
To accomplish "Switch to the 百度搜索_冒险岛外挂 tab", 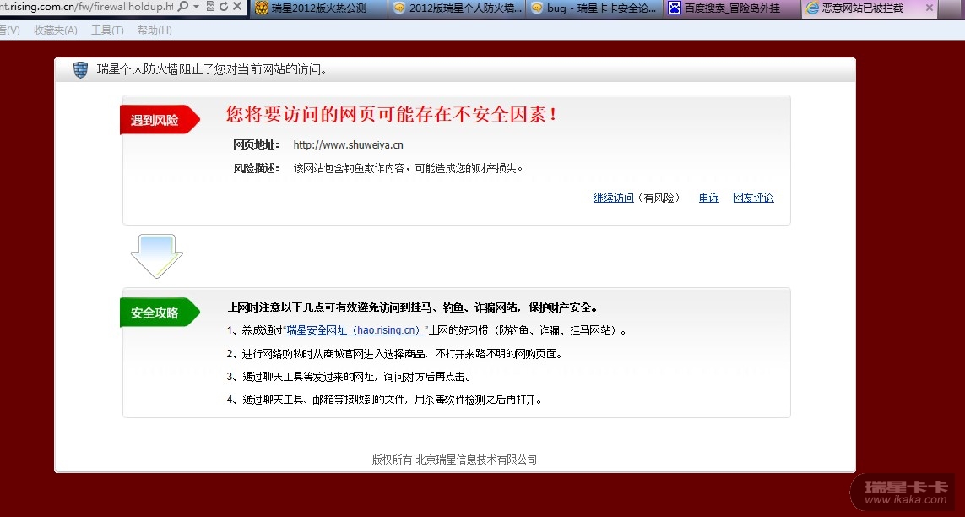I will tap(732, 8).
